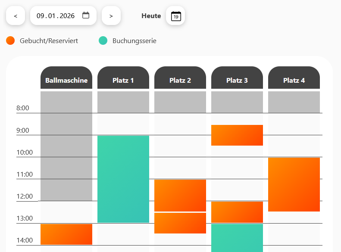Select the Platz 3 column header
This screenshot has height=252, width=341.
pyautogui.click(x=237, y=80)
